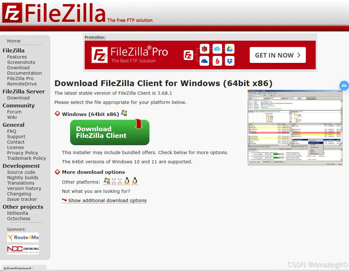Open Show additional download options link

pyautogui.click(x=108, y=200)
